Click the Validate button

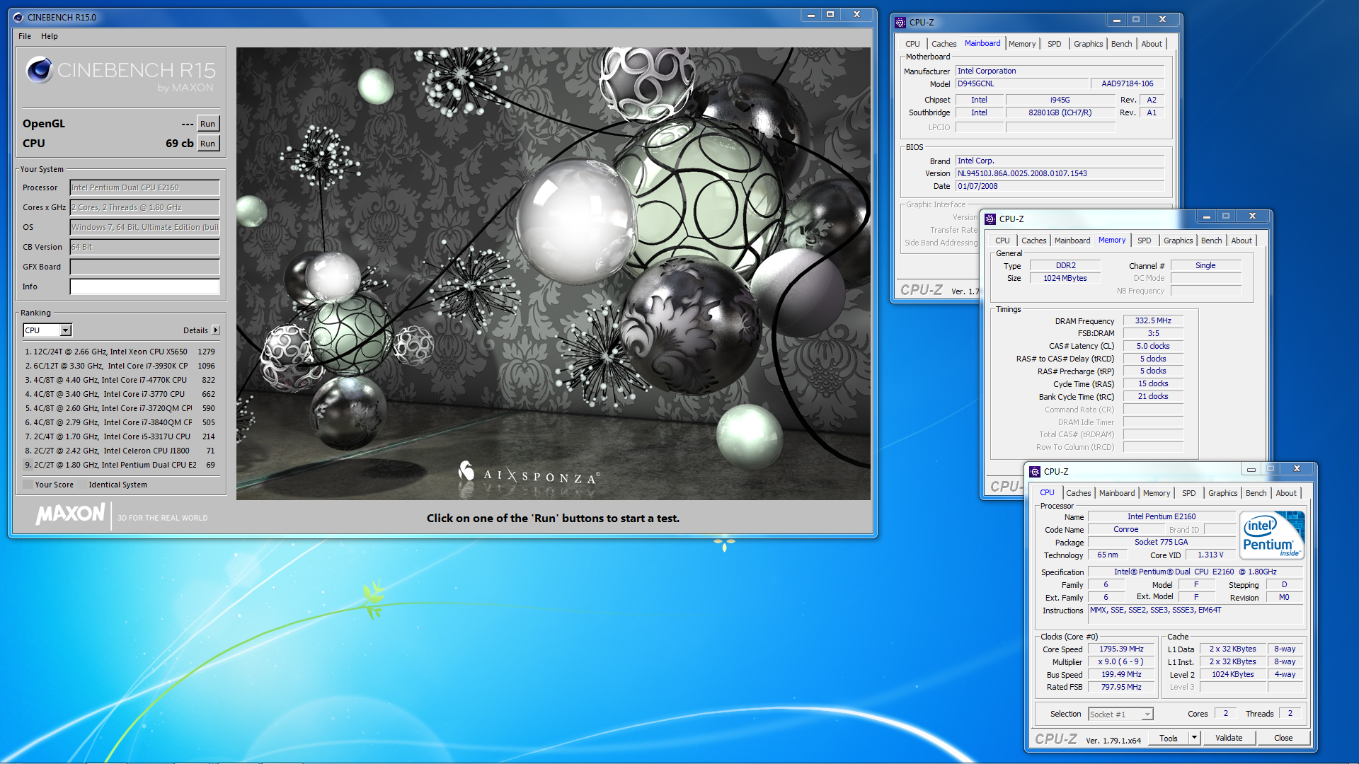click(1229, 739)
